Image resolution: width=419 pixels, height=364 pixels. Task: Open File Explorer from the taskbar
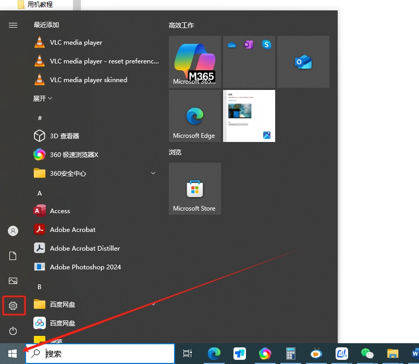tap(392, 354)
